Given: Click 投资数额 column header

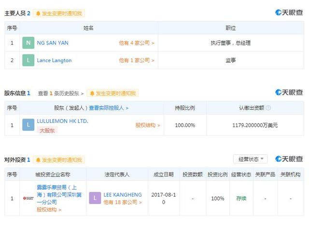Looking at the screenshot, I should (x=193, y=174).
